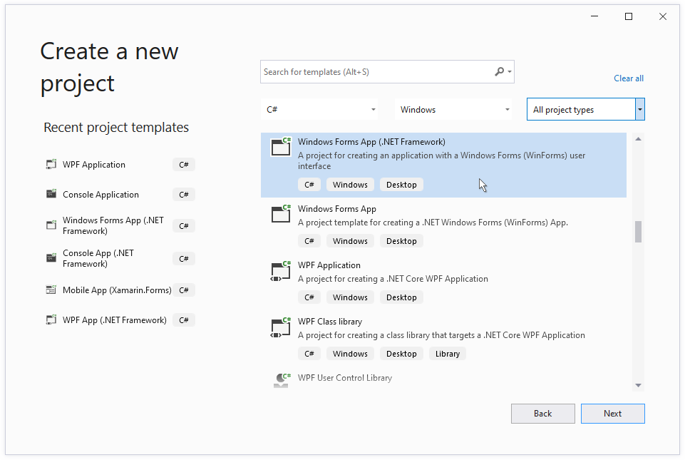This screenshot has width=685, height=460.
Task: Click the WPF Application template icon in list
Action: 281,270
